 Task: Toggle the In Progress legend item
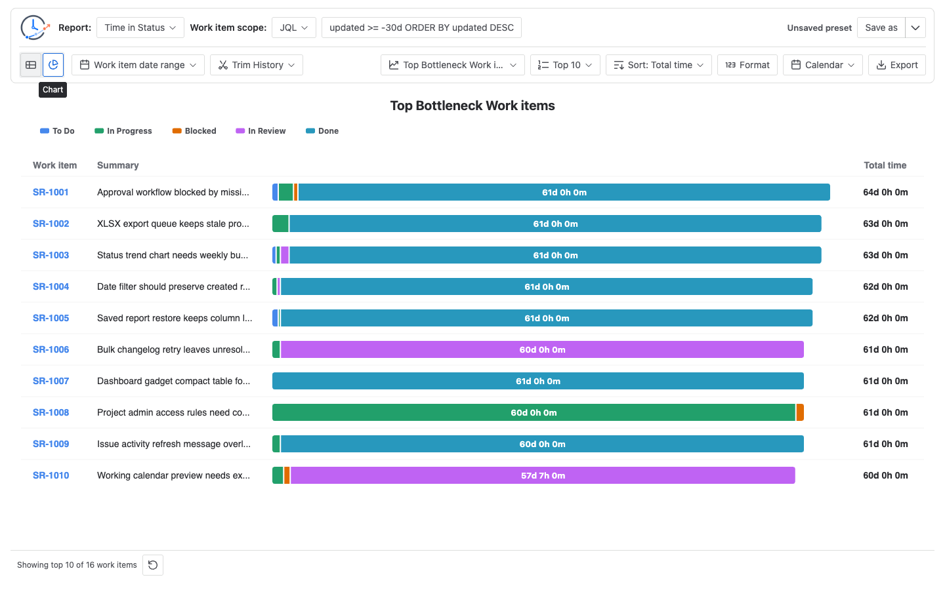[x=123, y=131]
